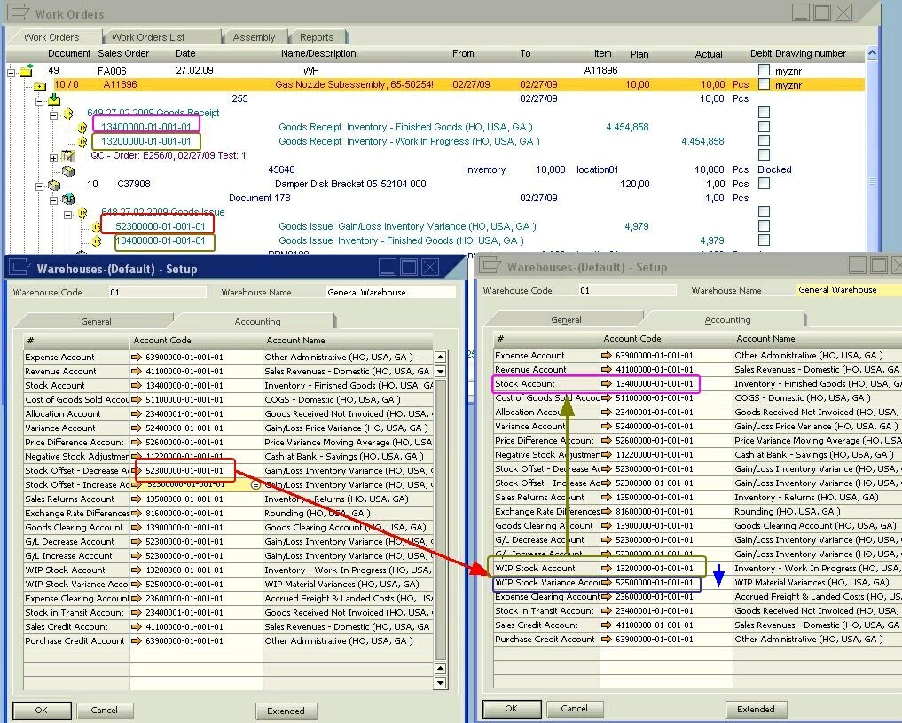Tick the Debit checkbox on the highlighted A11896 row
Image resolution: width=902 pixels, height=723 pixels.
point(764,85)
